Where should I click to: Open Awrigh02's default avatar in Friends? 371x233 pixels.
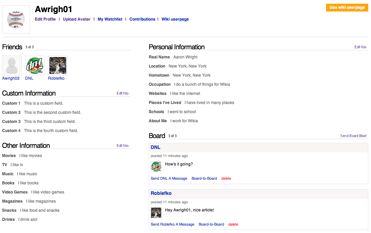12,66
